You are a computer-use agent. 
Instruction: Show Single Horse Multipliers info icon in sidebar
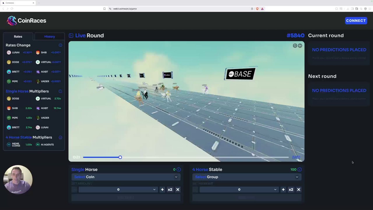[60, 91]
